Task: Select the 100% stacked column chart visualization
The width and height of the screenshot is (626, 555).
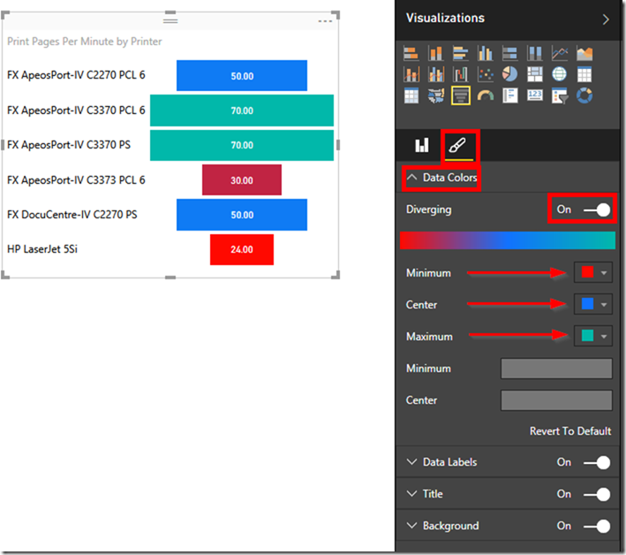Action: coord(534,53)
